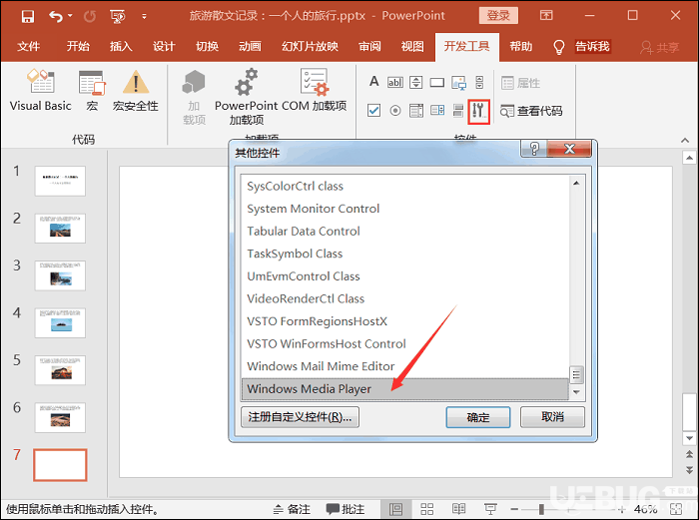Open 宏安全性 macro security settings
Image resolution: width=699 pixels, height=520 pixels.
tap(136, 90)
